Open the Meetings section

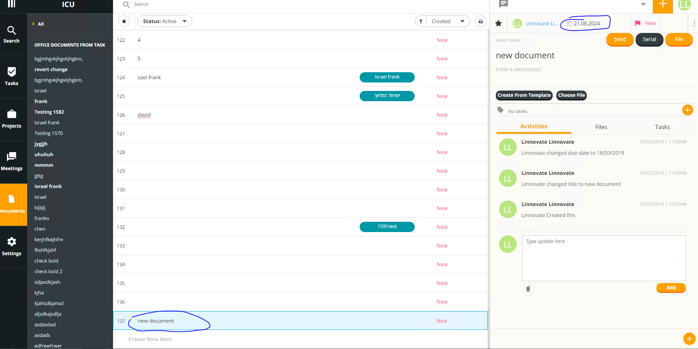click(x=11, y=161)
